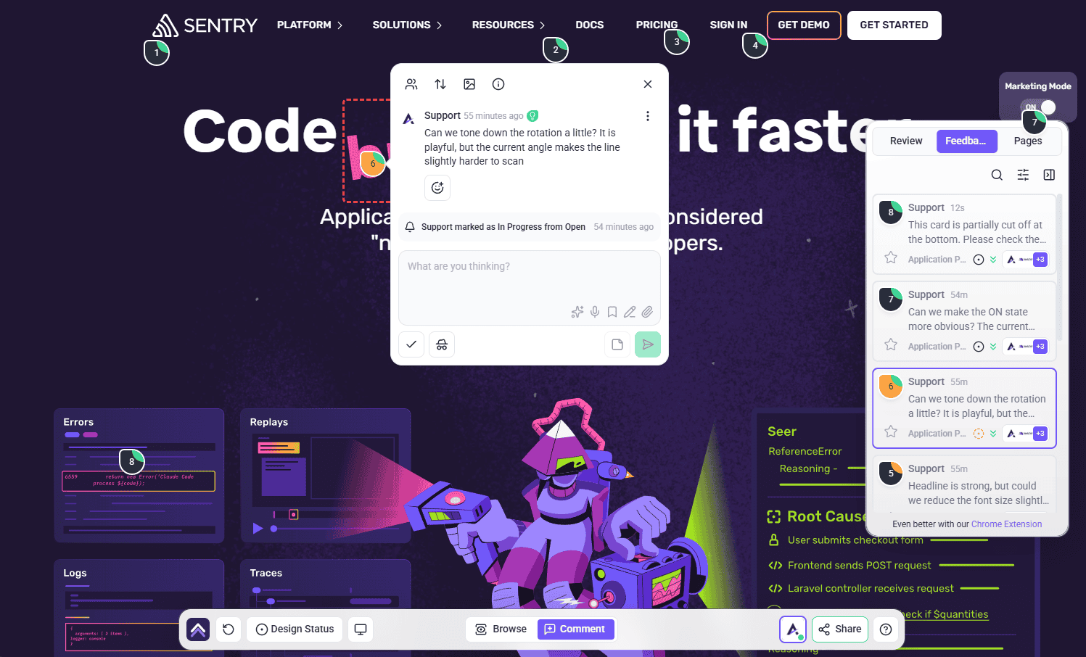Switch to the Review tab
This screenshot has width=1086, height=657.
906,141
